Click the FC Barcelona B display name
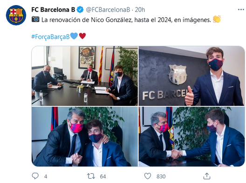Viewport: 246px width, 183px height. [53, 10]
